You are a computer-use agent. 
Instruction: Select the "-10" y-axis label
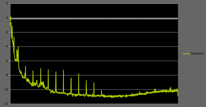click(6, 89)
